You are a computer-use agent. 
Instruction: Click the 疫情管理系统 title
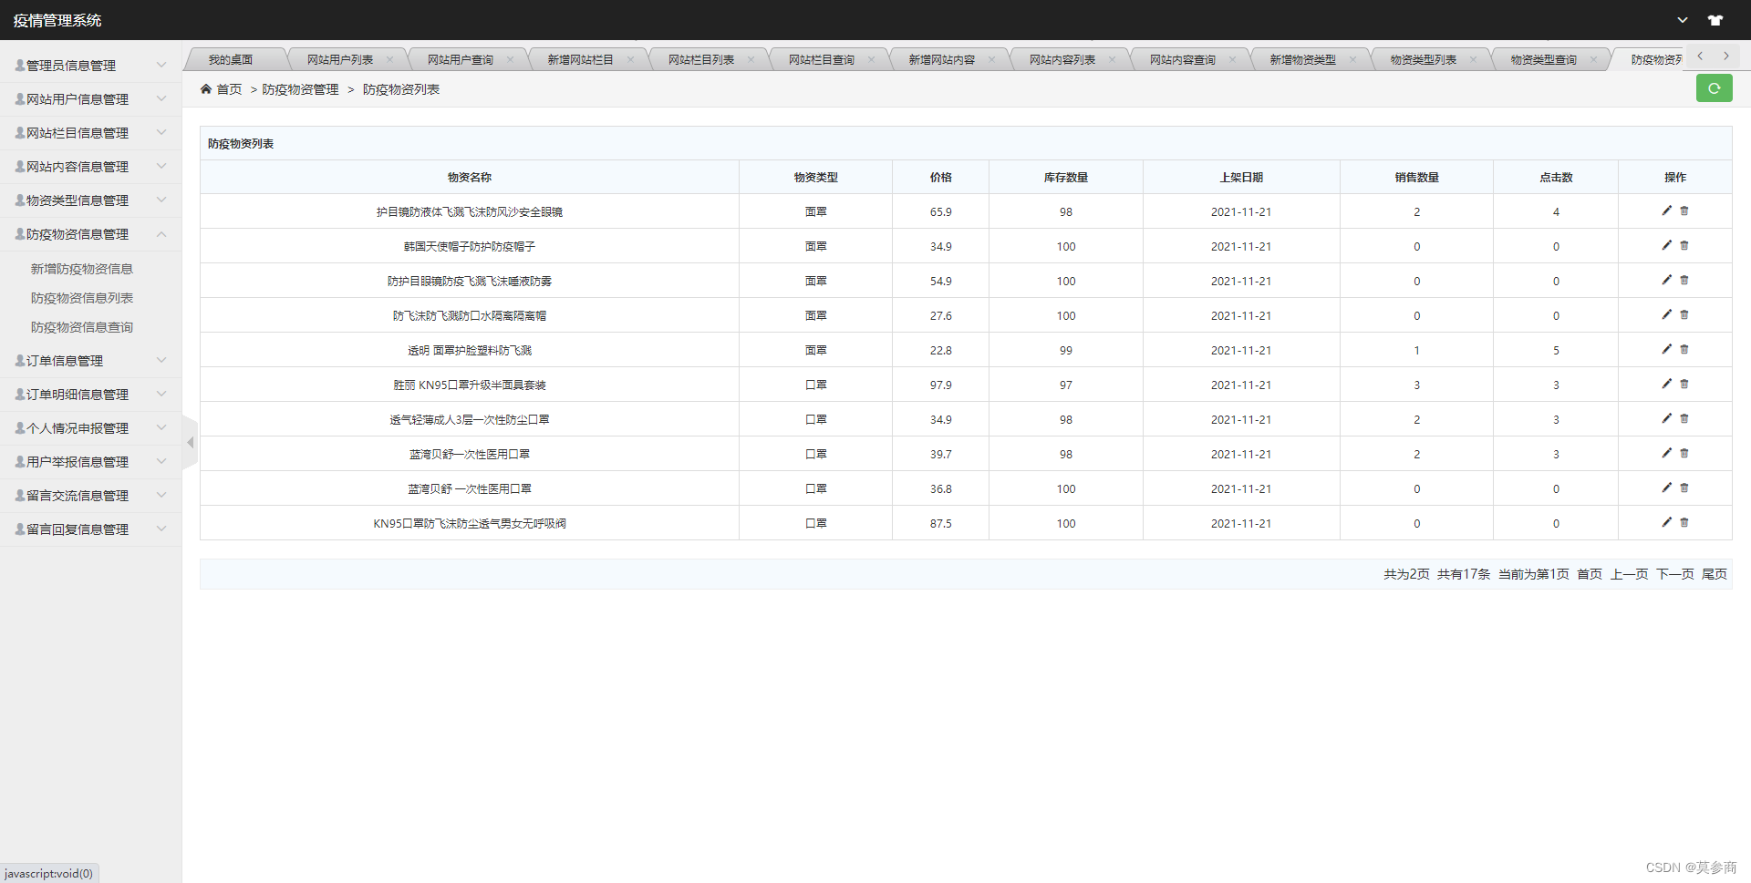point(57,20)
